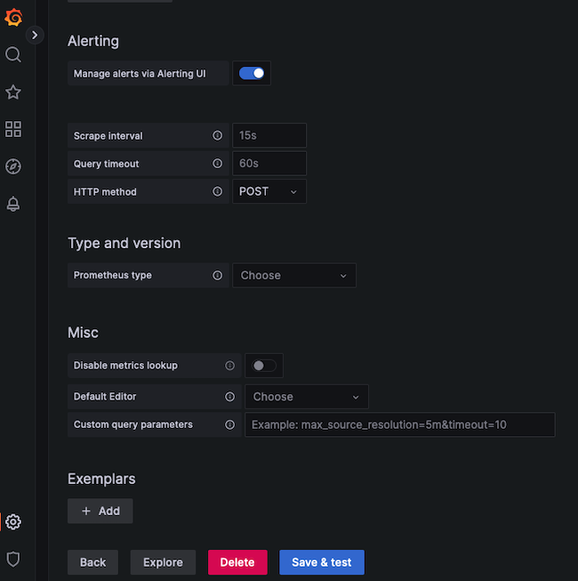
Task: Click the Save & test button
Action: click(321, 562)
